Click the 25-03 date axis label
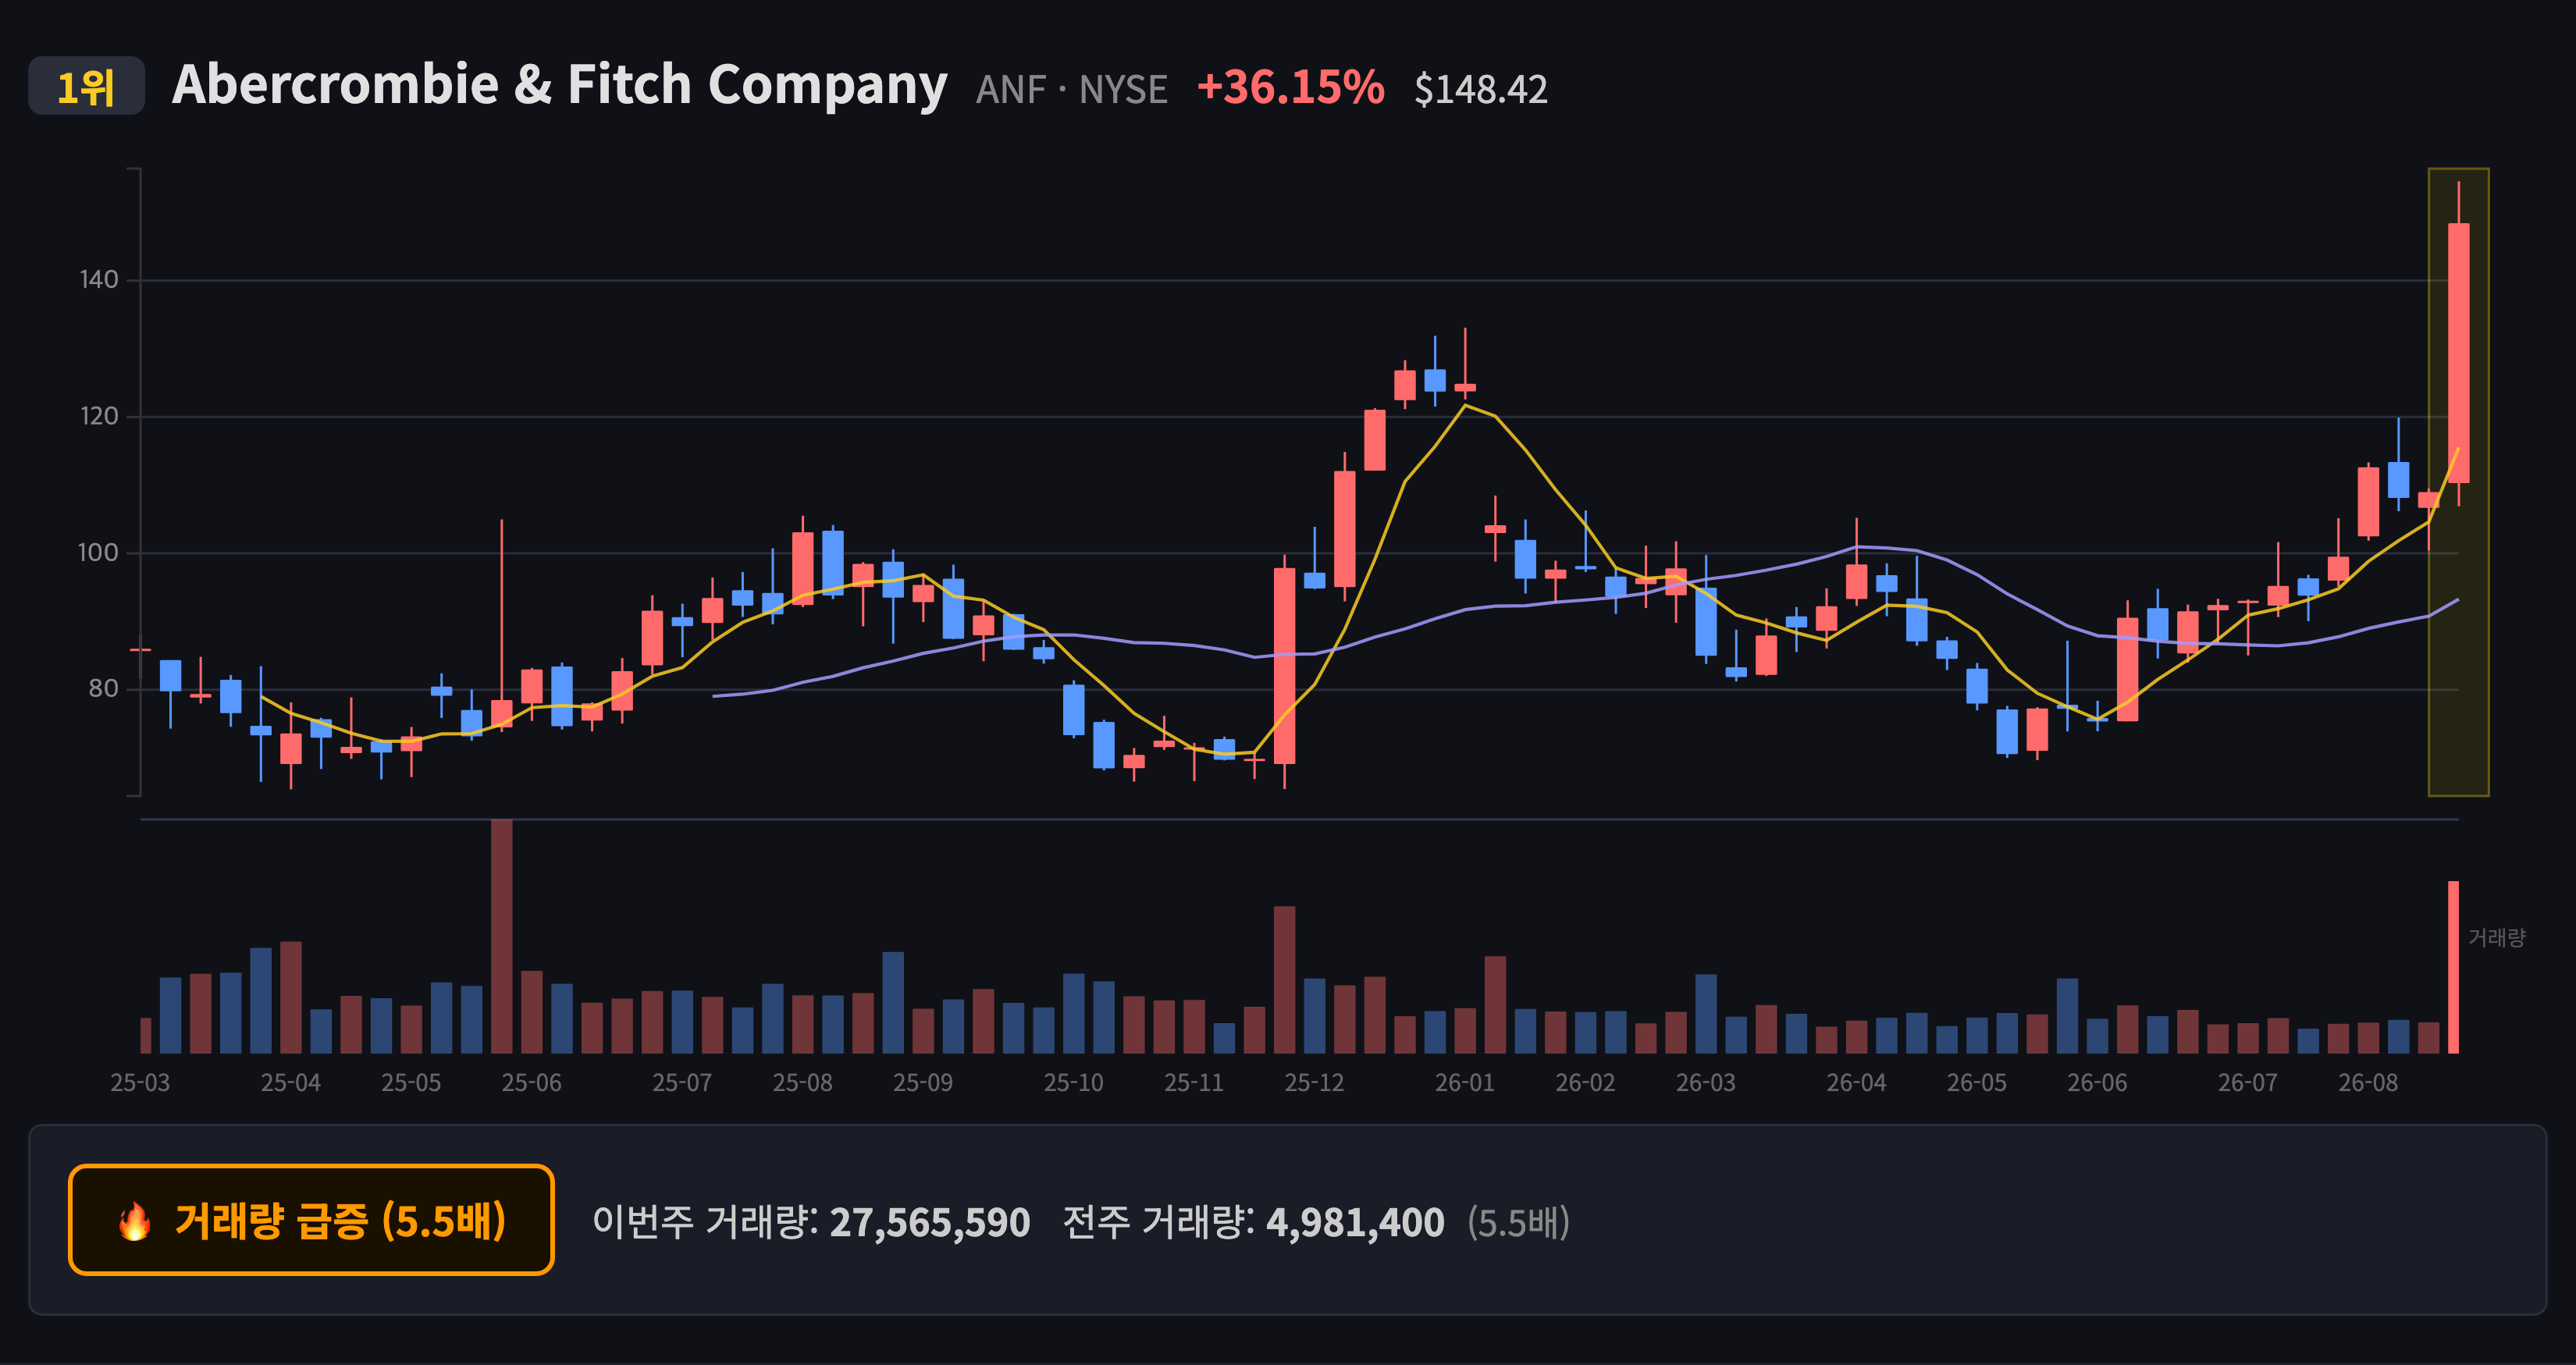The width and height of the screenshot is (2576, 1365). (x=140, y=1083)
